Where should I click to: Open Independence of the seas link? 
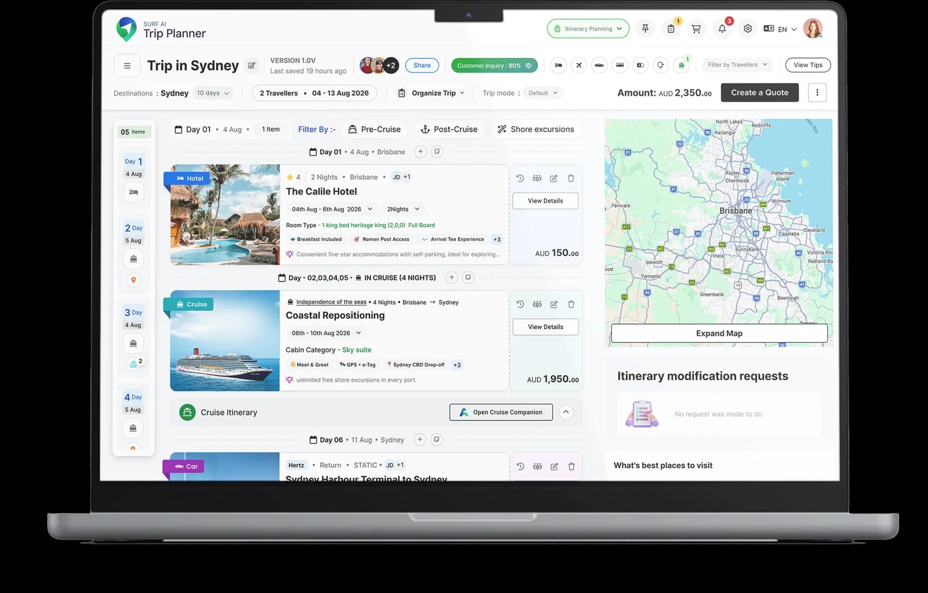pos(331,302)
